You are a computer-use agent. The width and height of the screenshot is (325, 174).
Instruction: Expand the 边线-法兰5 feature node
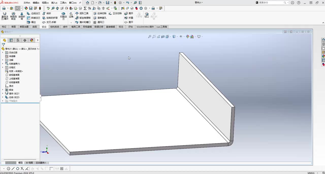pos(3,97)
